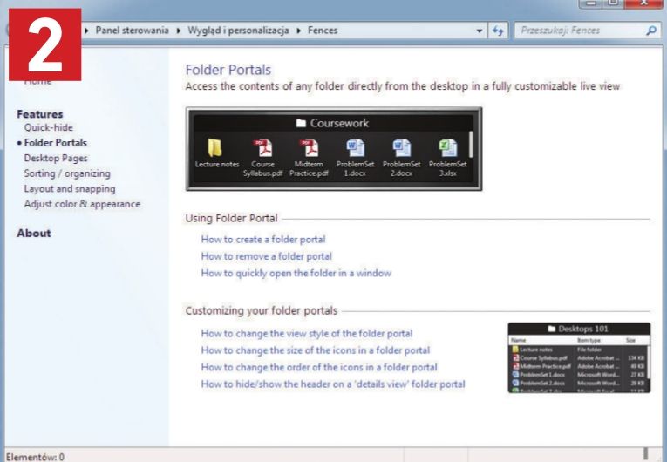Open How to remove a folder portal
The height and width of the screenshot is (462, 667).
pos(267,256)
